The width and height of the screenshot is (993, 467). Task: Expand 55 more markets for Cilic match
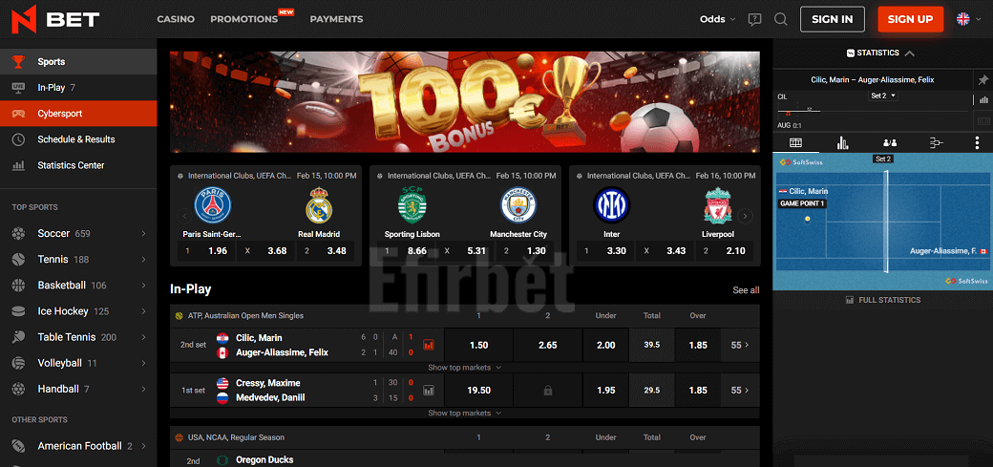point(740,345)
